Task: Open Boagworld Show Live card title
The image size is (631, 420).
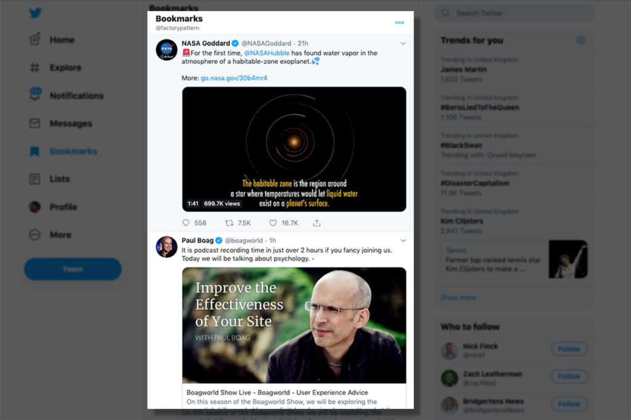Action: pyautogui.click(x=277, y=392)
